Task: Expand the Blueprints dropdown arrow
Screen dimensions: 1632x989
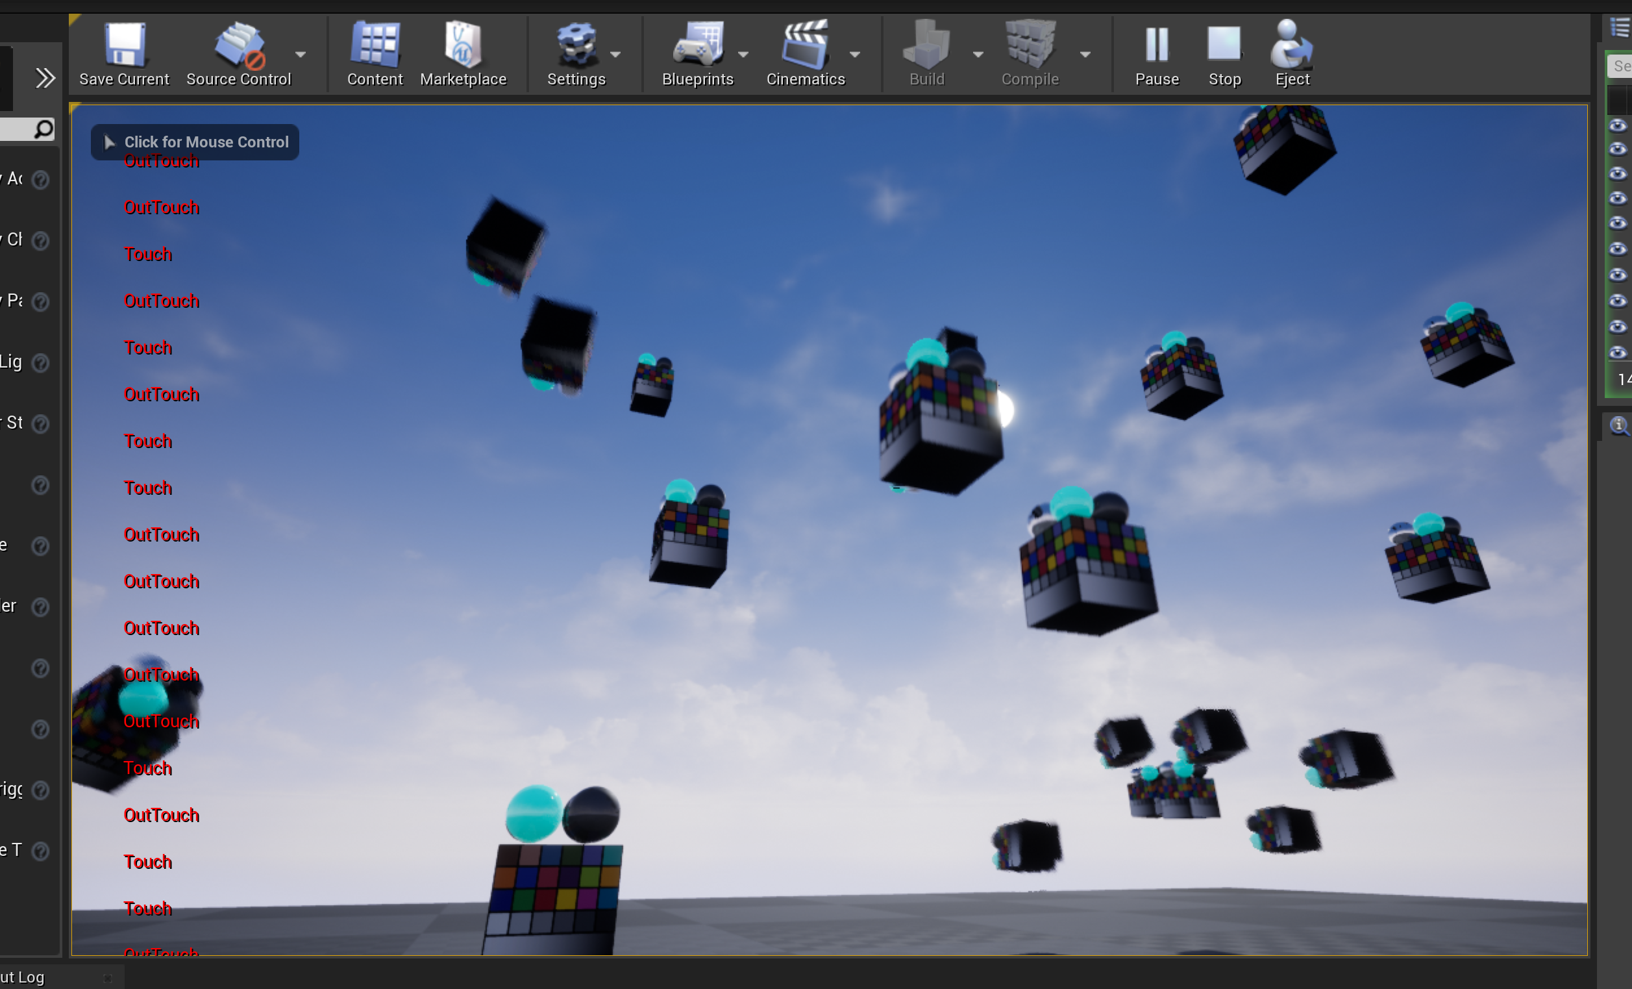Action: coord(743,55)
